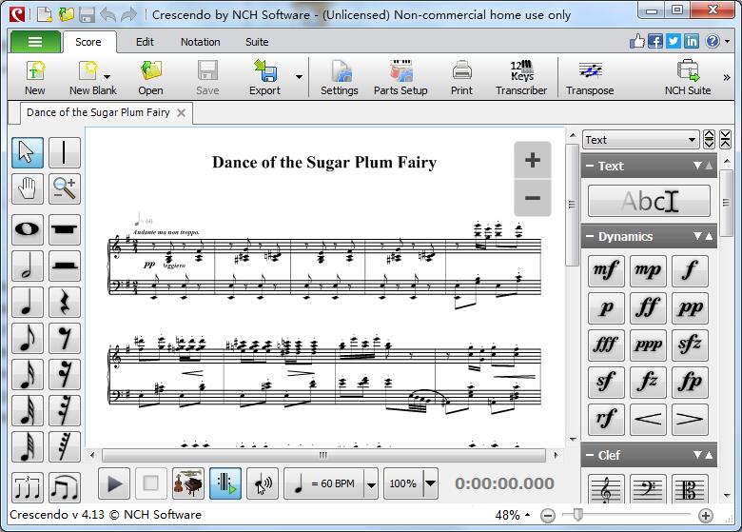Choose the eighth rest tool
This screenshot has width=742, height=532.
pyautogui.click(x=65, y=339)
